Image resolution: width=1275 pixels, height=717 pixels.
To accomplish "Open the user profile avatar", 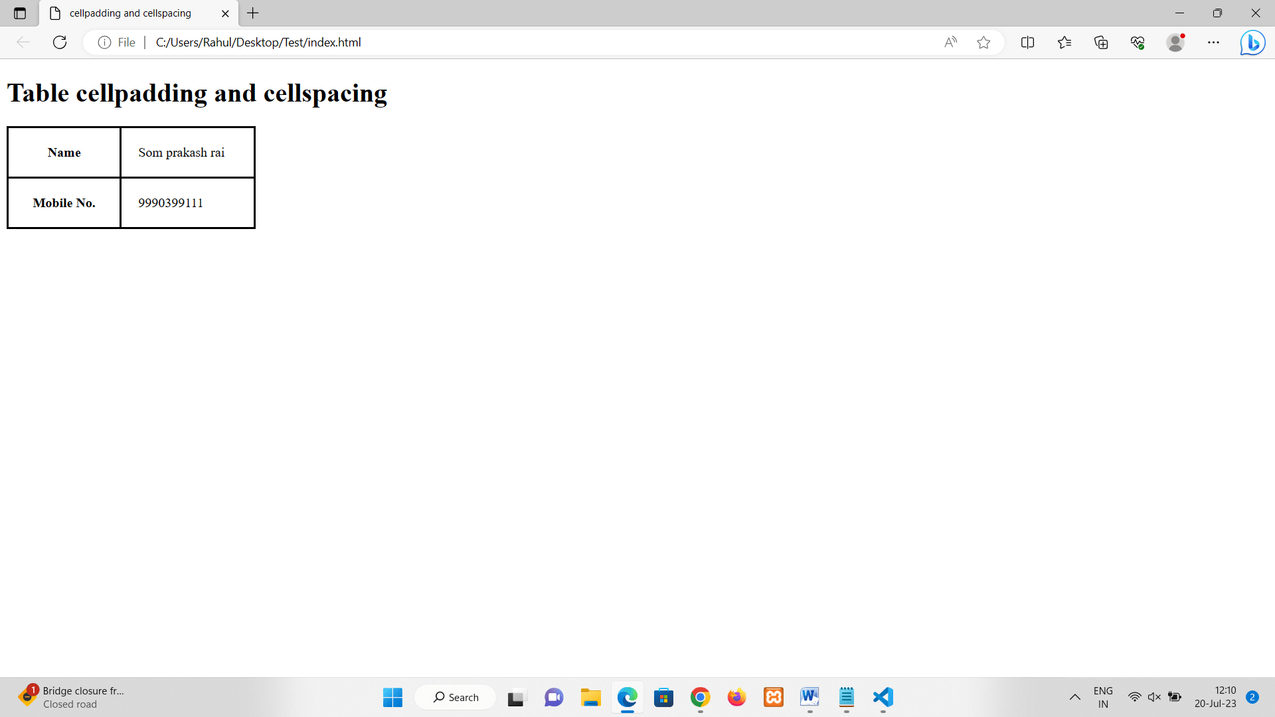I will tap(1175, 42).
